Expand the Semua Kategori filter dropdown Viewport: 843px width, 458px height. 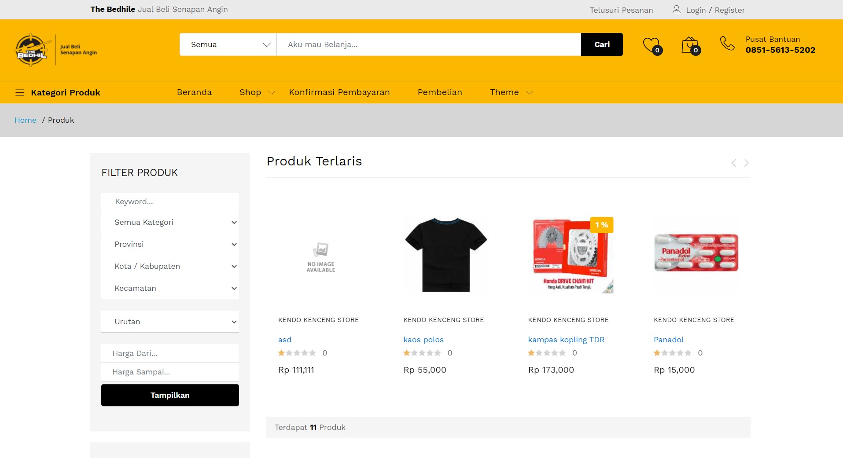coord(170,222)
